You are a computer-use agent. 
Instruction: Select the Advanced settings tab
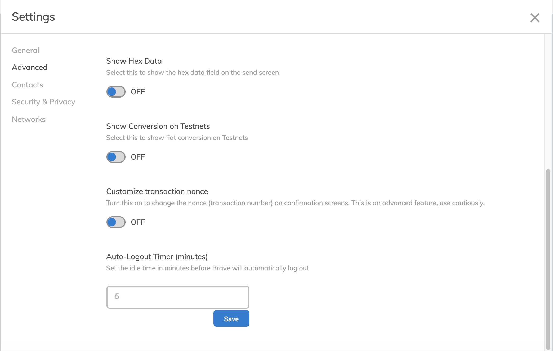point(30,67)
